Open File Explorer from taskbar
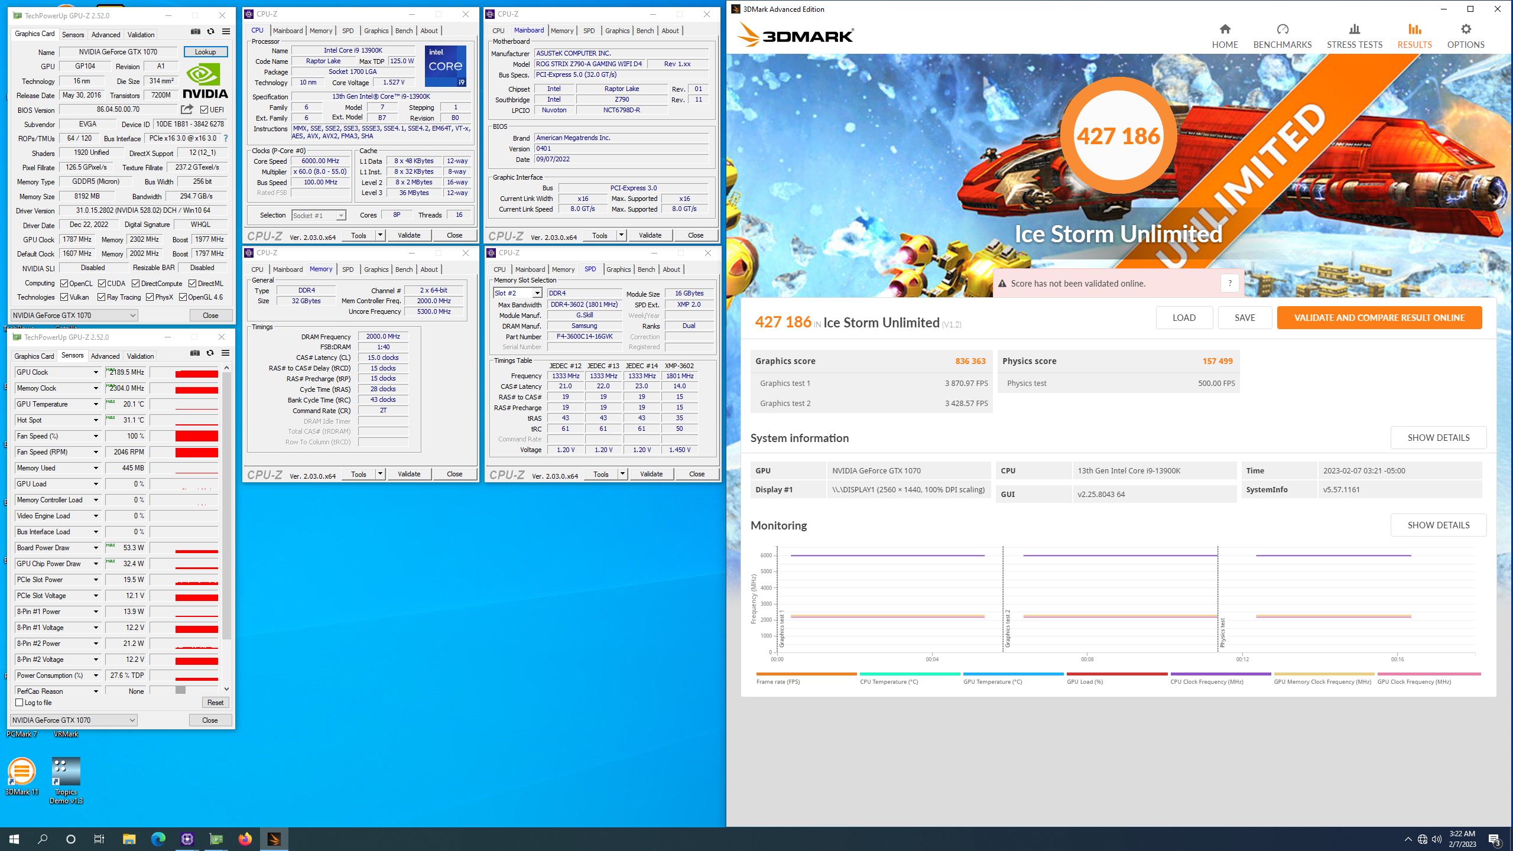The image size is (1513, 851). pos(129,839)
